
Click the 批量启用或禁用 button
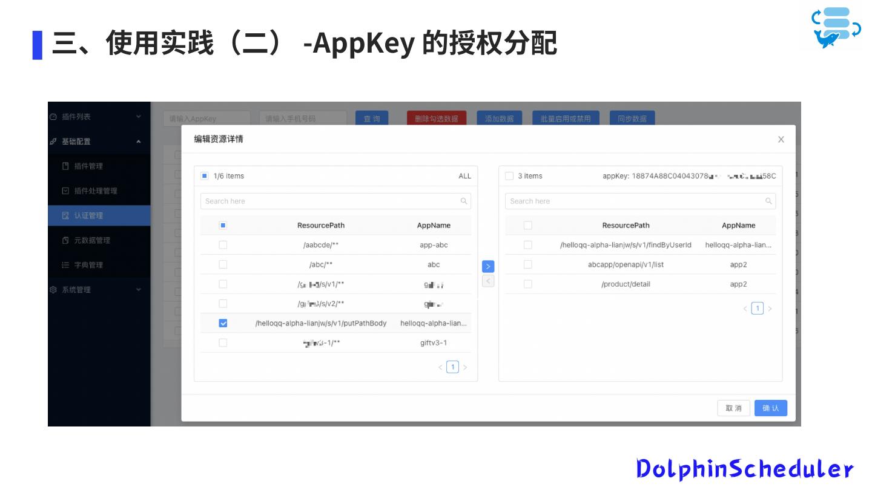coord(566,119)
